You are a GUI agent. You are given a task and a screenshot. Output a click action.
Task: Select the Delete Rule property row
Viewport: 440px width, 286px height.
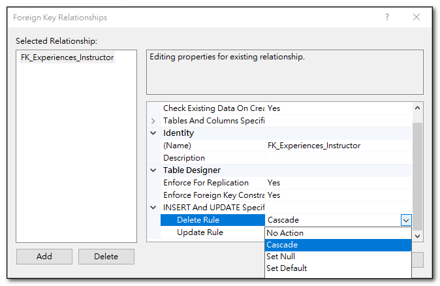[x=213, y=220]
